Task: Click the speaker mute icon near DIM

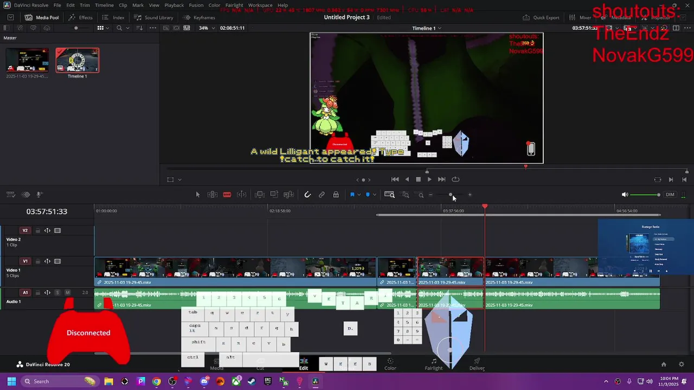Action: point(625,194)
